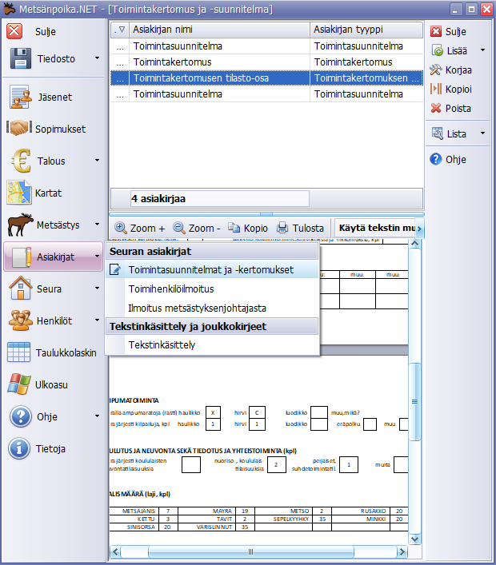Click Poista delete in right panel

(x=451, y=108)
